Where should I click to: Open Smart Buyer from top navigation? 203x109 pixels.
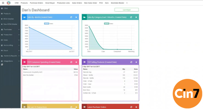coord(50,3)
